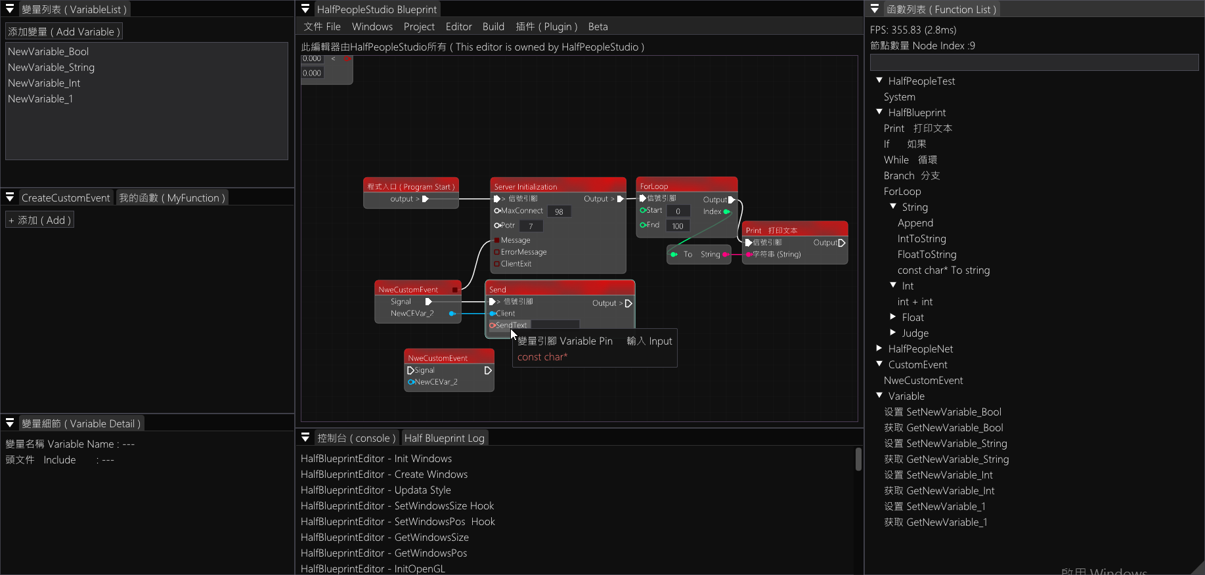Select 'IntToString' function entry
1205x575 pixels.
tap(921, 238)
